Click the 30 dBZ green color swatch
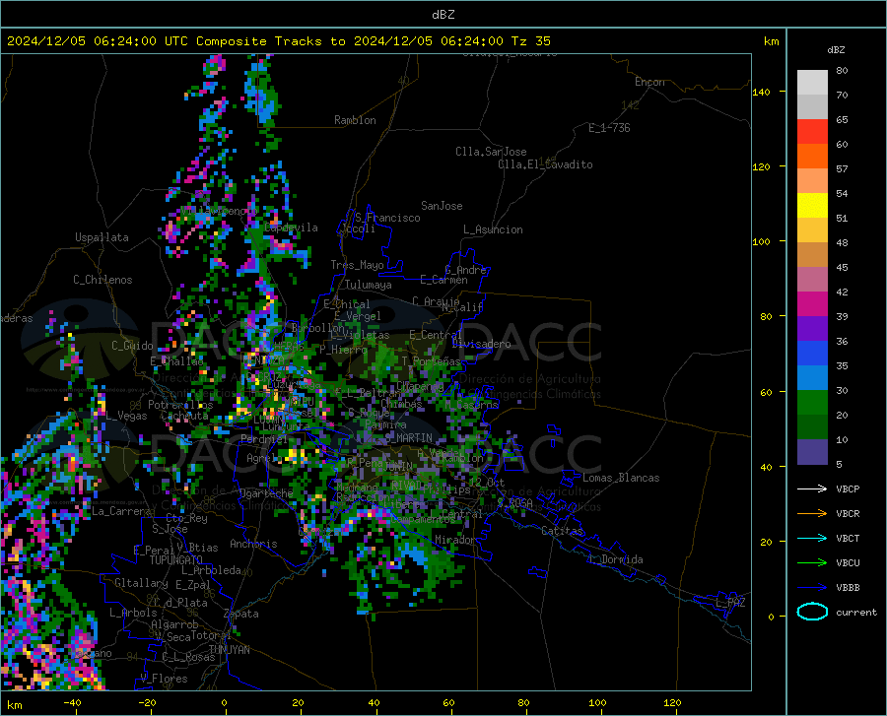The width and height of the screenshot is (887, 716). tap(812, 403)
